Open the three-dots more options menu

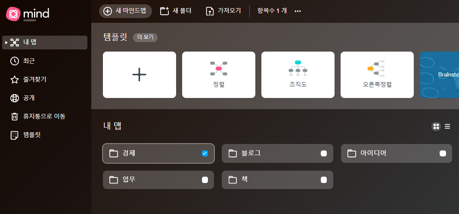click(x=298, y=11)
